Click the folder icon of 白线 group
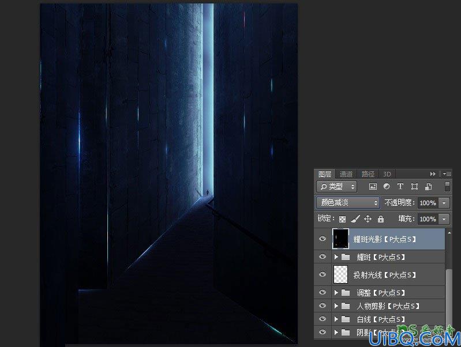 [346, 319]
